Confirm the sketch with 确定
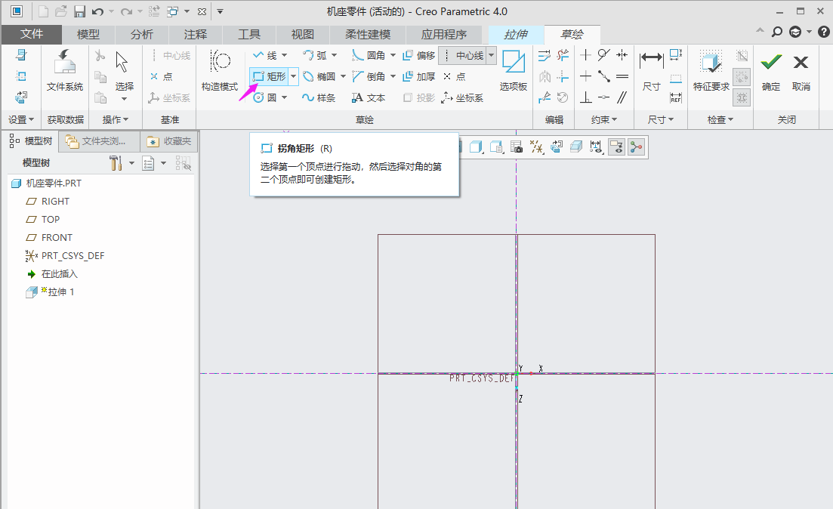 [x=771, y=70]
